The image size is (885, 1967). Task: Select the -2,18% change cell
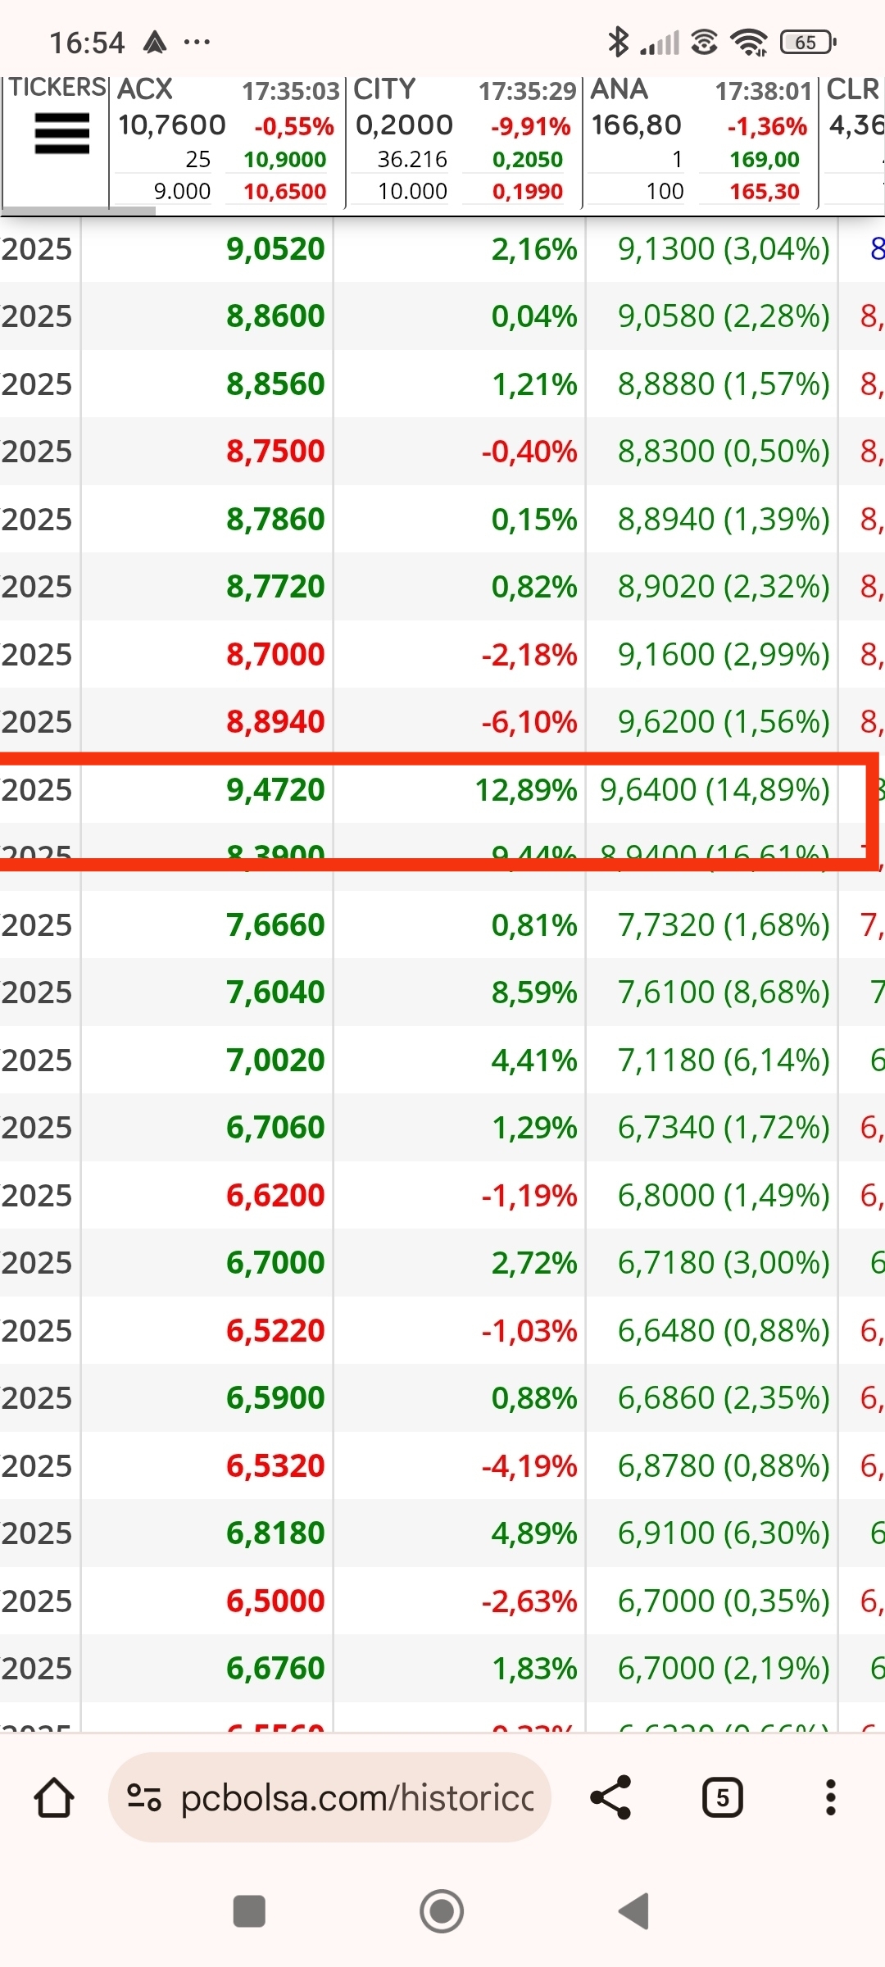pyautogui.click(x=529, y=654)
